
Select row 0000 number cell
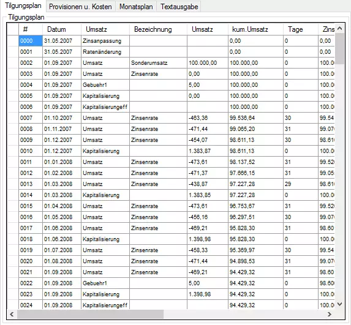pos(31,41)
